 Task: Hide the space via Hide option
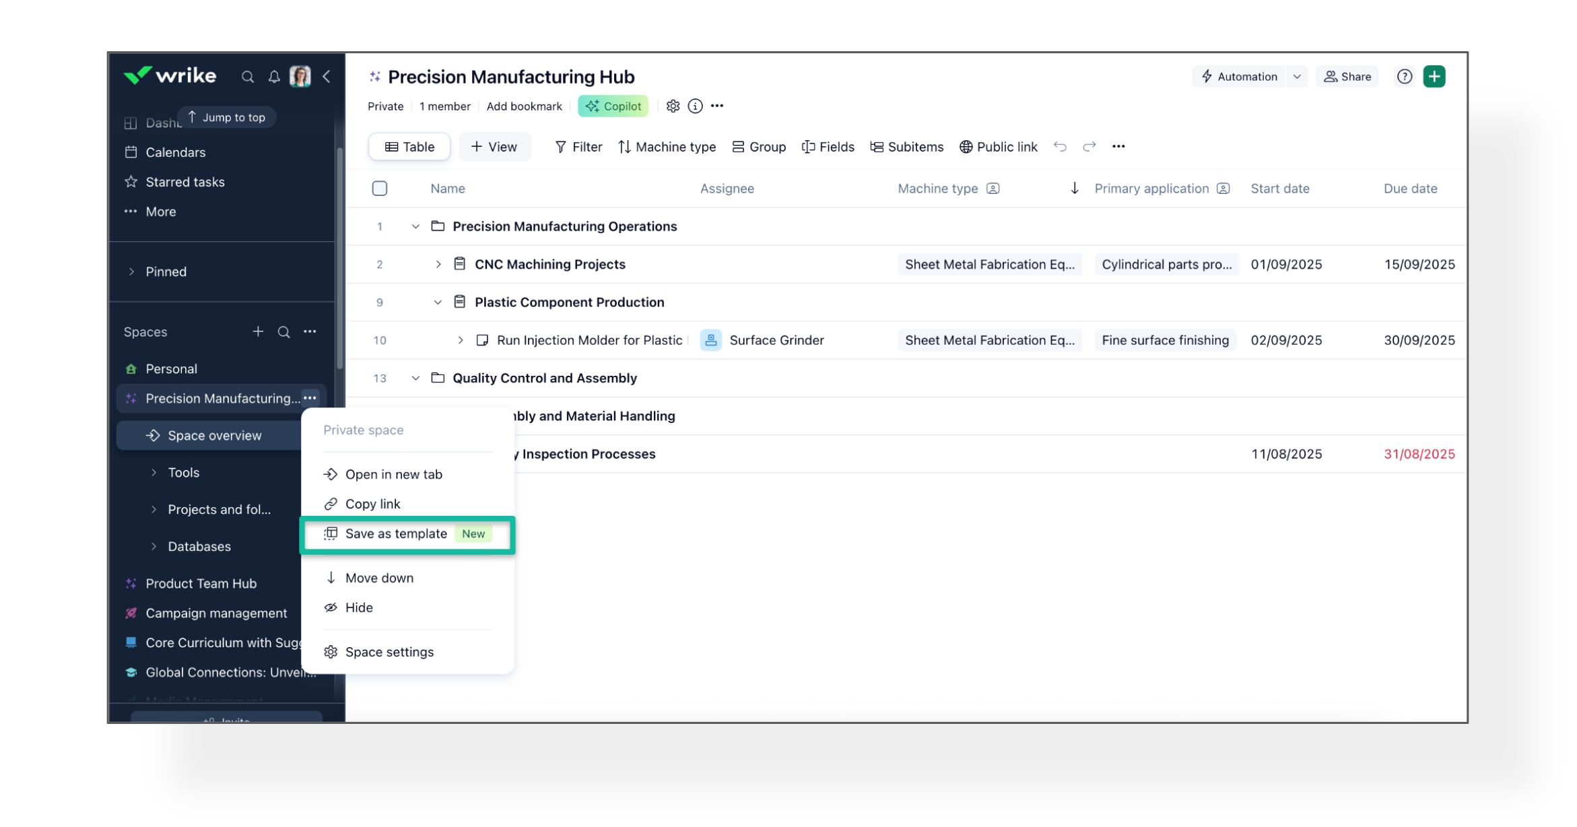[359, 607]
